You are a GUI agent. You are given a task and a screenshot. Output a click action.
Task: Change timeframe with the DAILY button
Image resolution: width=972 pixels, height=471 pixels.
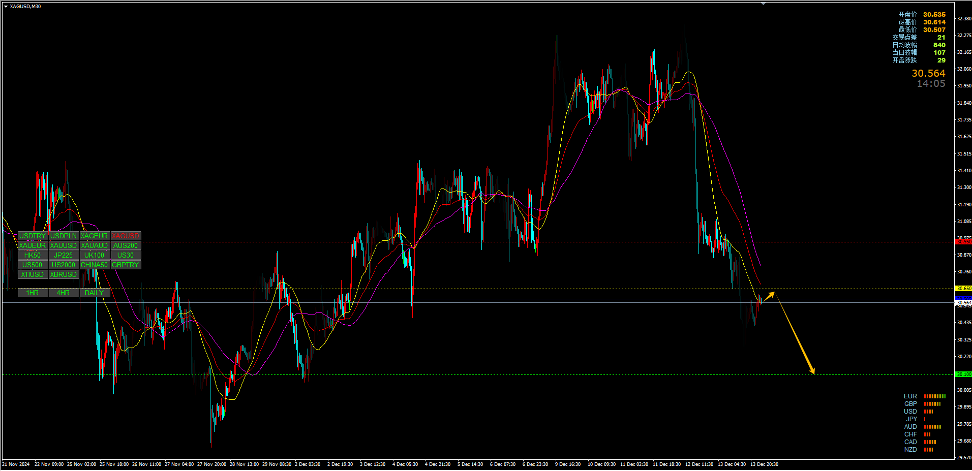click(95, 293)
